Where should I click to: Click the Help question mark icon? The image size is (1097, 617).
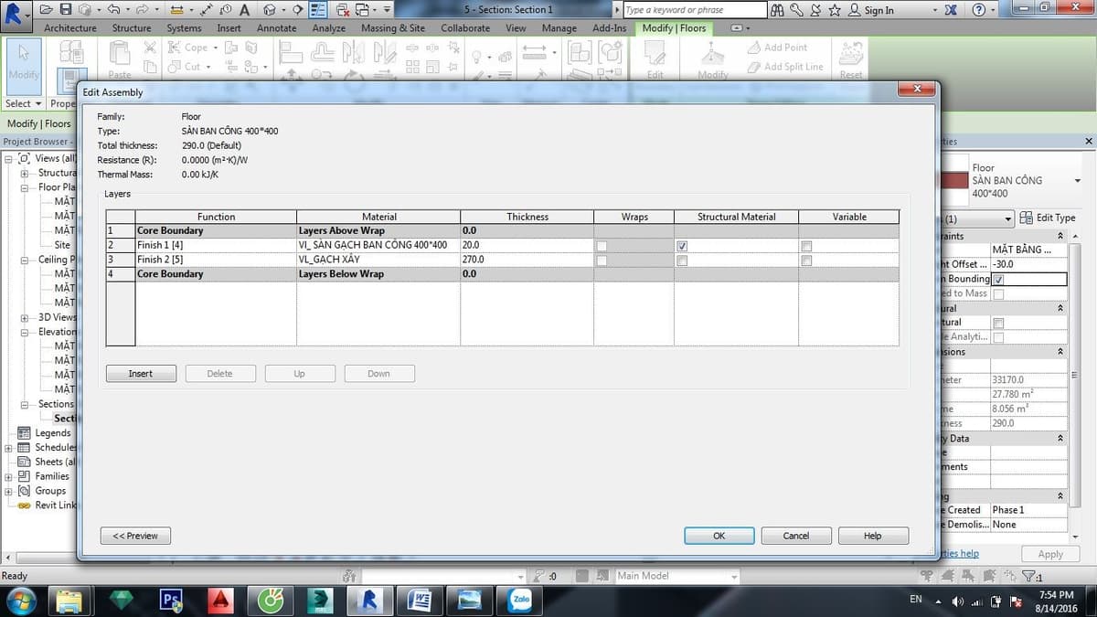979,10
